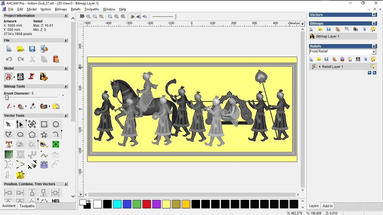Image resolution: width=383 pixels, height=215 pixels.
Task: Toggle all bitmap layers visibility bulb
Action: [x=373, y=29]
